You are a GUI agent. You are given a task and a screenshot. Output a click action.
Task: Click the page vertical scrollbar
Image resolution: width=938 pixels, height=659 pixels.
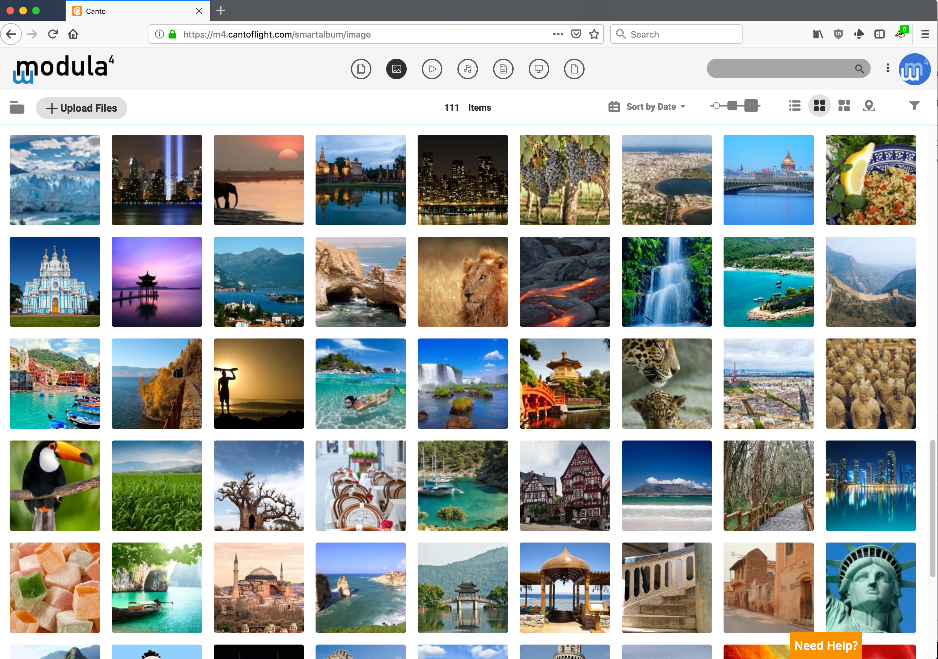click(x=932, y=508)
